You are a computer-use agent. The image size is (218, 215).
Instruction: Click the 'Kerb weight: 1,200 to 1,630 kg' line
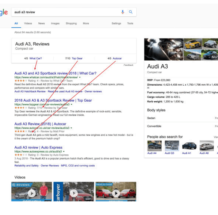[165, 101]
